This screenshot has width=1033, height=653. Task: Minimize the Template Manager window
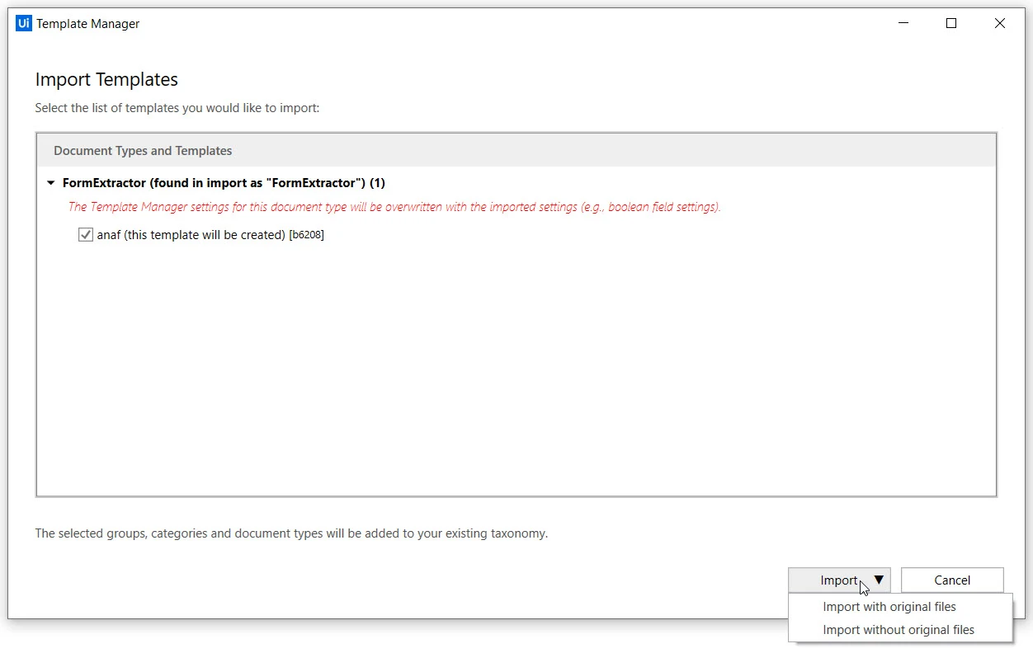coord(903,24)
